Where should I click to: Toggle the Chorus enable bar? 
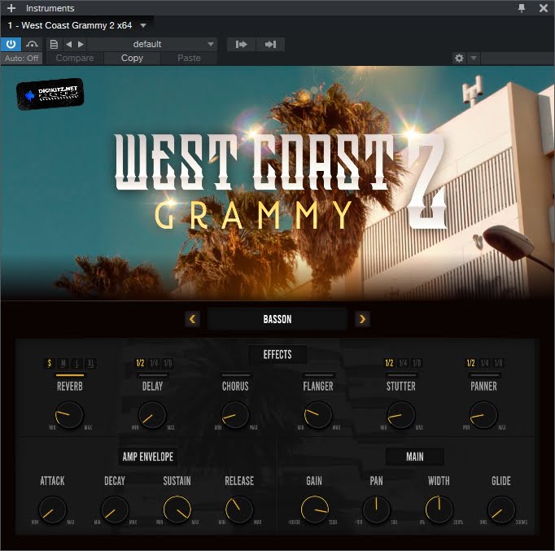point(236,375)
